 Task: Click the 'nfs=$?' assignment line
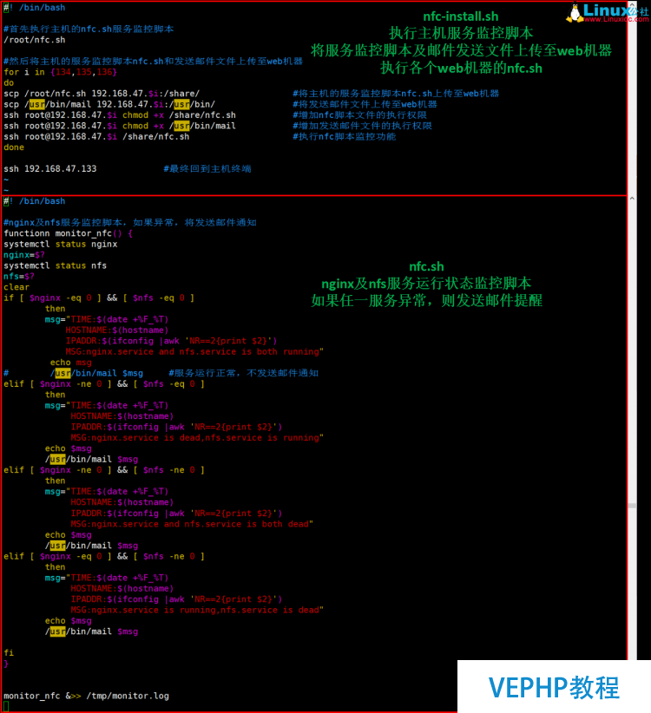click(x=19, y=277)
